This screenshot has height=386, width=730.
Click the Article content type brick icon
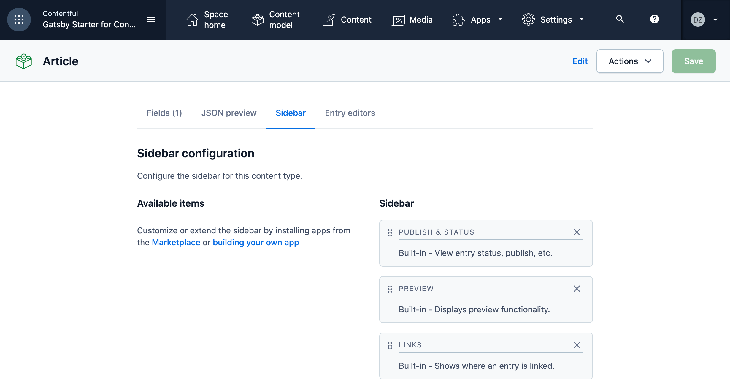coord(23,61)
